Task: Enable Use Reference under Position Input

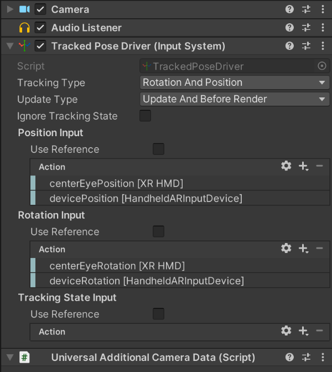Action: coord(158,149)
